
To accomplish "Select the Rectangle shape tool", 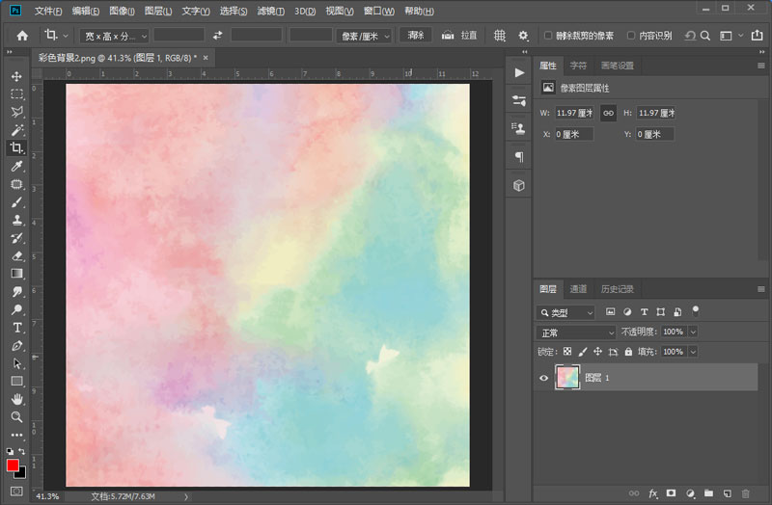I will pos(16,382).
